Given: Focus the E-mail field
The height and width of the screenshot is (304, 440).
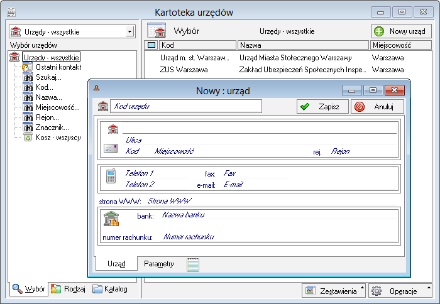Looking at the screenshot, I should click(309, 185).
